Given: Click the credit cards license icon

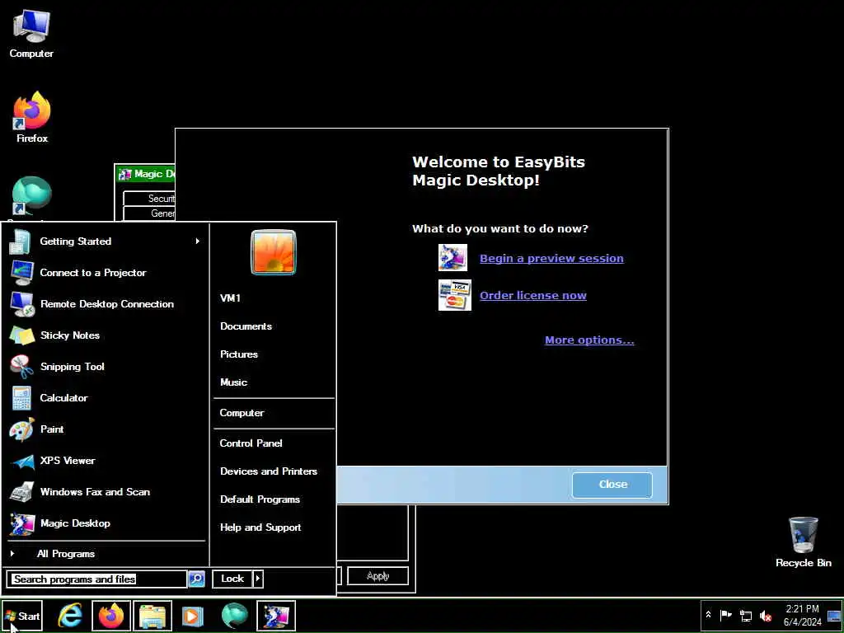Looking at the screenshot, I should point(454,295).
